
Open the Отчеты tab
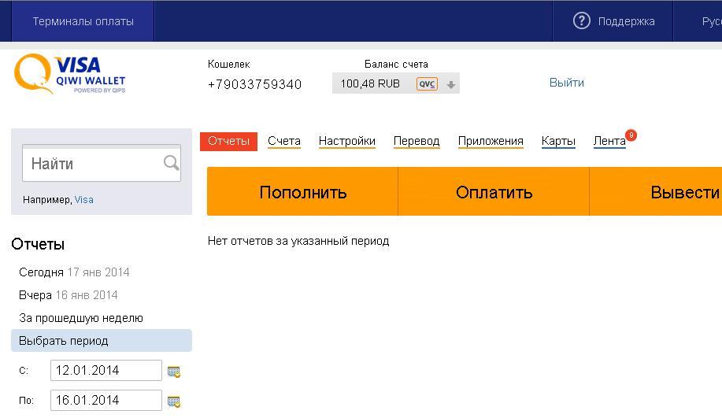click(x=228, y=141)
